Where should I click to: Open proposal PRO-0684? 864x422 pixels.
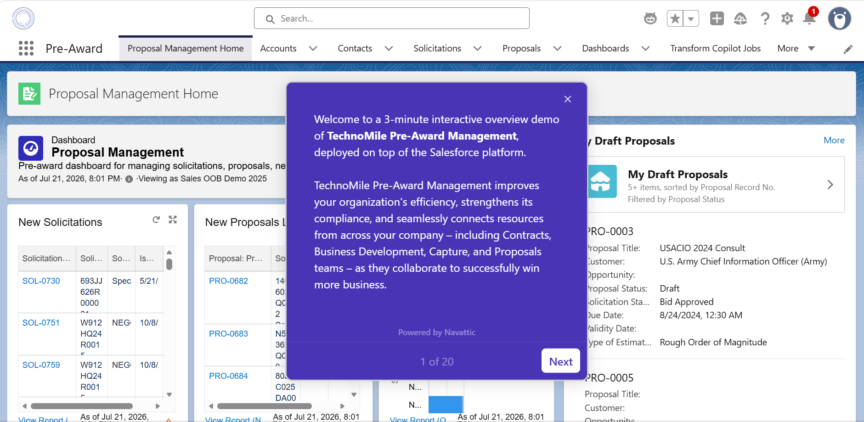tap(228, 376)
